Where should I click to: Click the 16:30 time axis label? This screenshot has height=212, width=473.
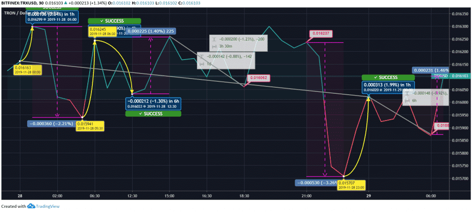pos(206,195)
